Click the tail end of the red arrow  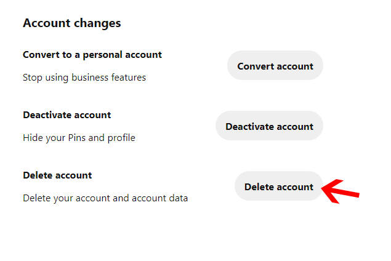coord(358,195)
